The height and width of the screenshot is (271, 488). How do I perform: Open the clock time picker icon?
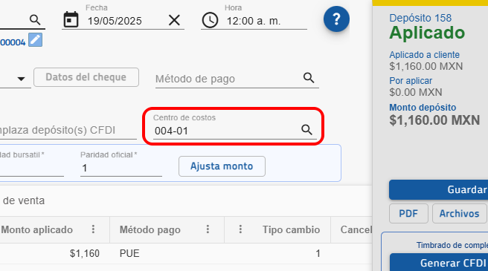210,20
